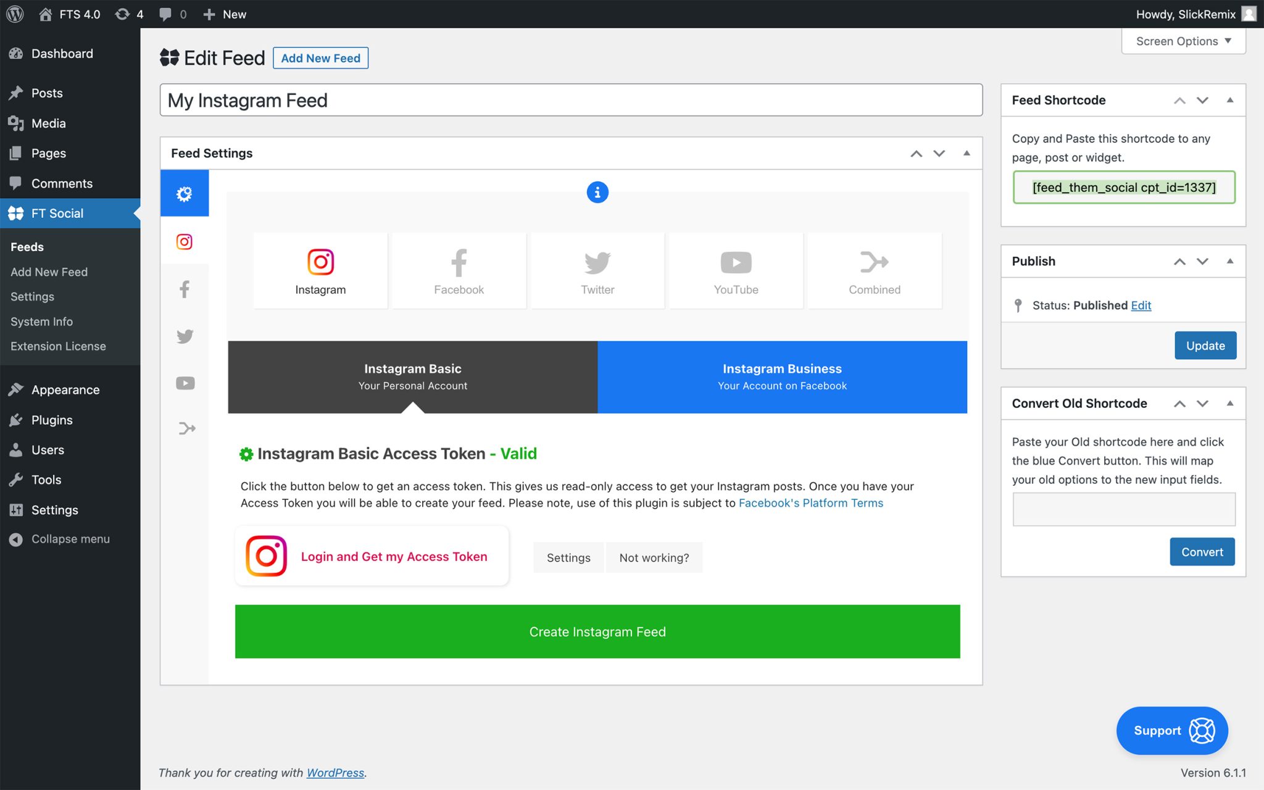Choose the Twitter feed type card
The height and width of the screenshot is (790, 1264).
tap(597, 271)
